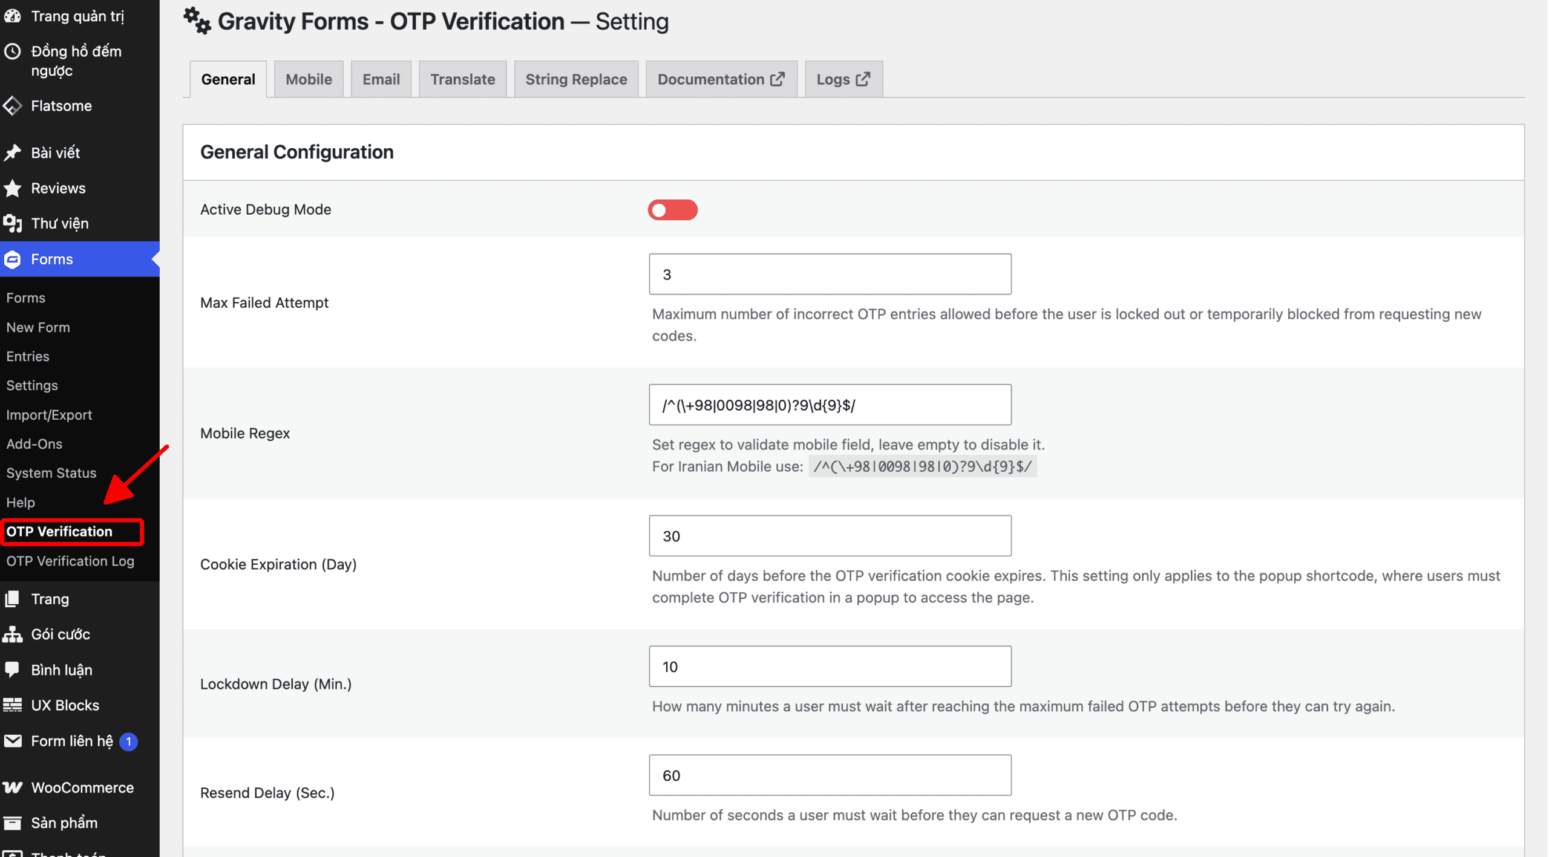
Task: Open Entries in sidebar
Action: (x=28, y=356)
